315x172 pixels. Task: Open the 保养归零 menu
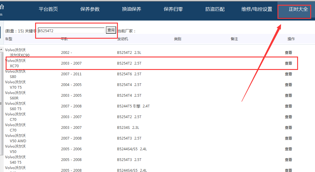click(173, 9)
